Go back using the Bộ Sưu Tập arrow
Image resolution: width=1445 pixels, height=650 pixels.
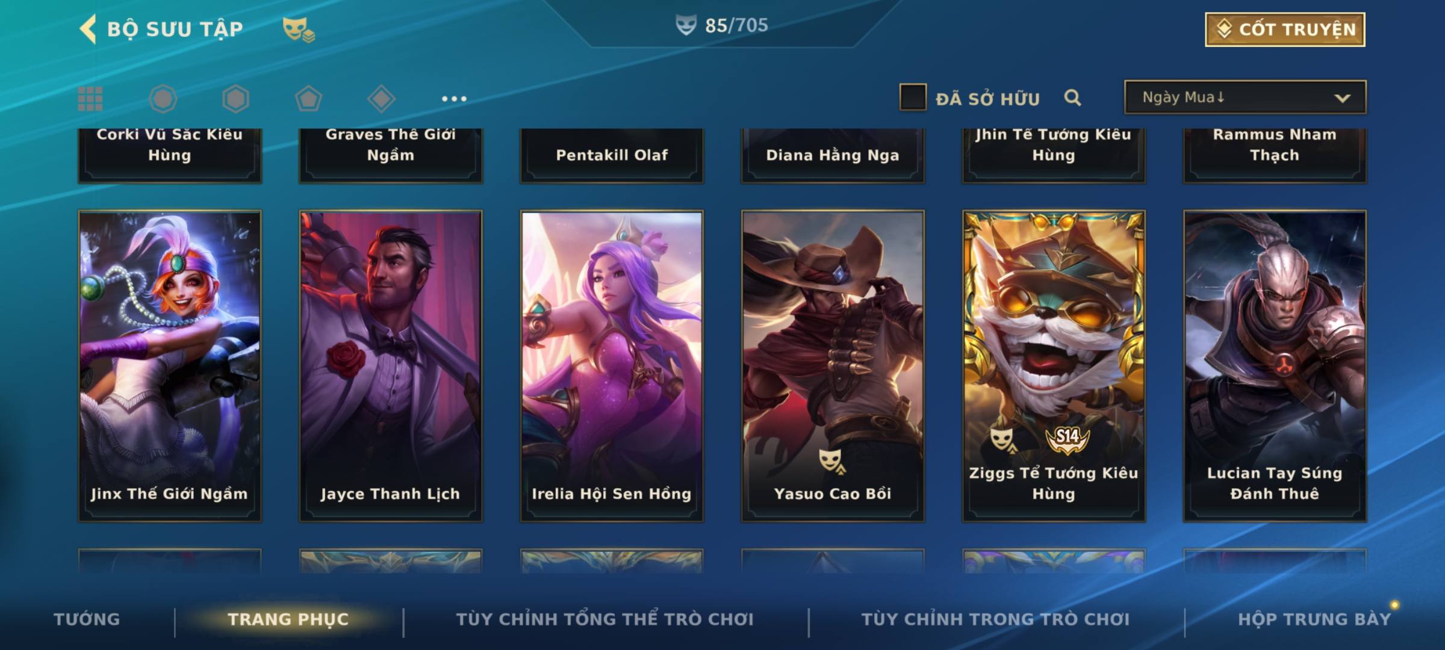(88, 29)
